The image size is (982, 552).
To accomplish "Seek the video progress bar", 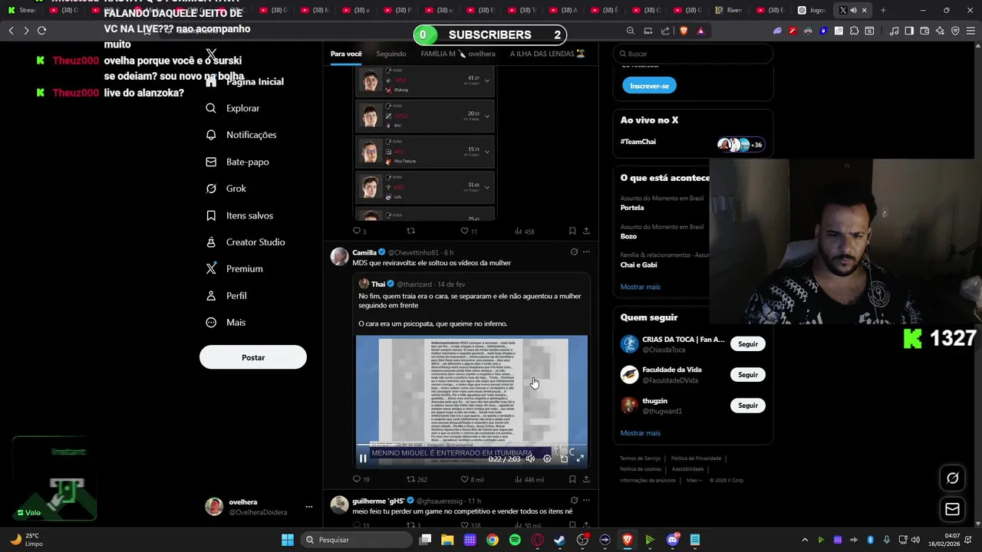I will pyautogui.click(x=471, y=445).
